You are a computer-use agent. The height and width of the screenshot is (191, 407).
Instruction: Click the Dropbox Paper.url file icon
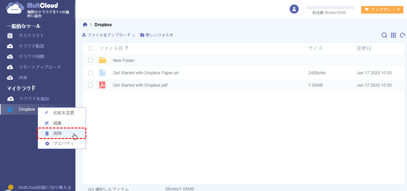(102, 73)
